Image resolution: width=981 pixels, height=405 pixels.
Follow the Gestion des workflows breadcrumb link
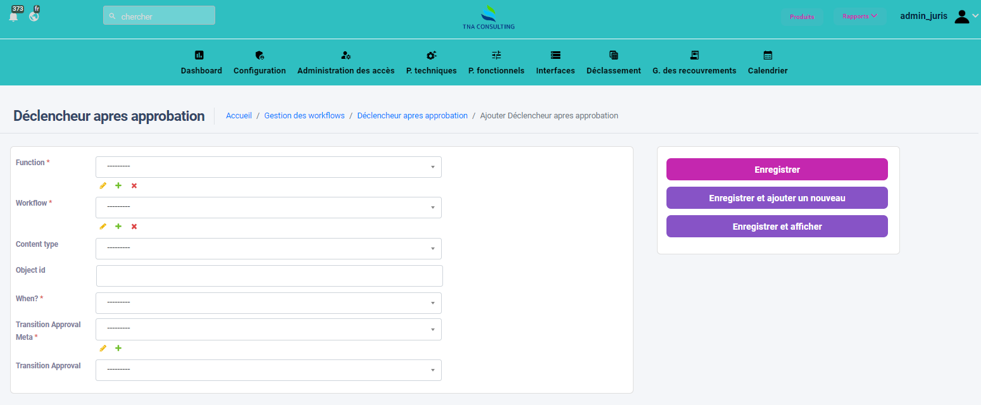(304, 116)
